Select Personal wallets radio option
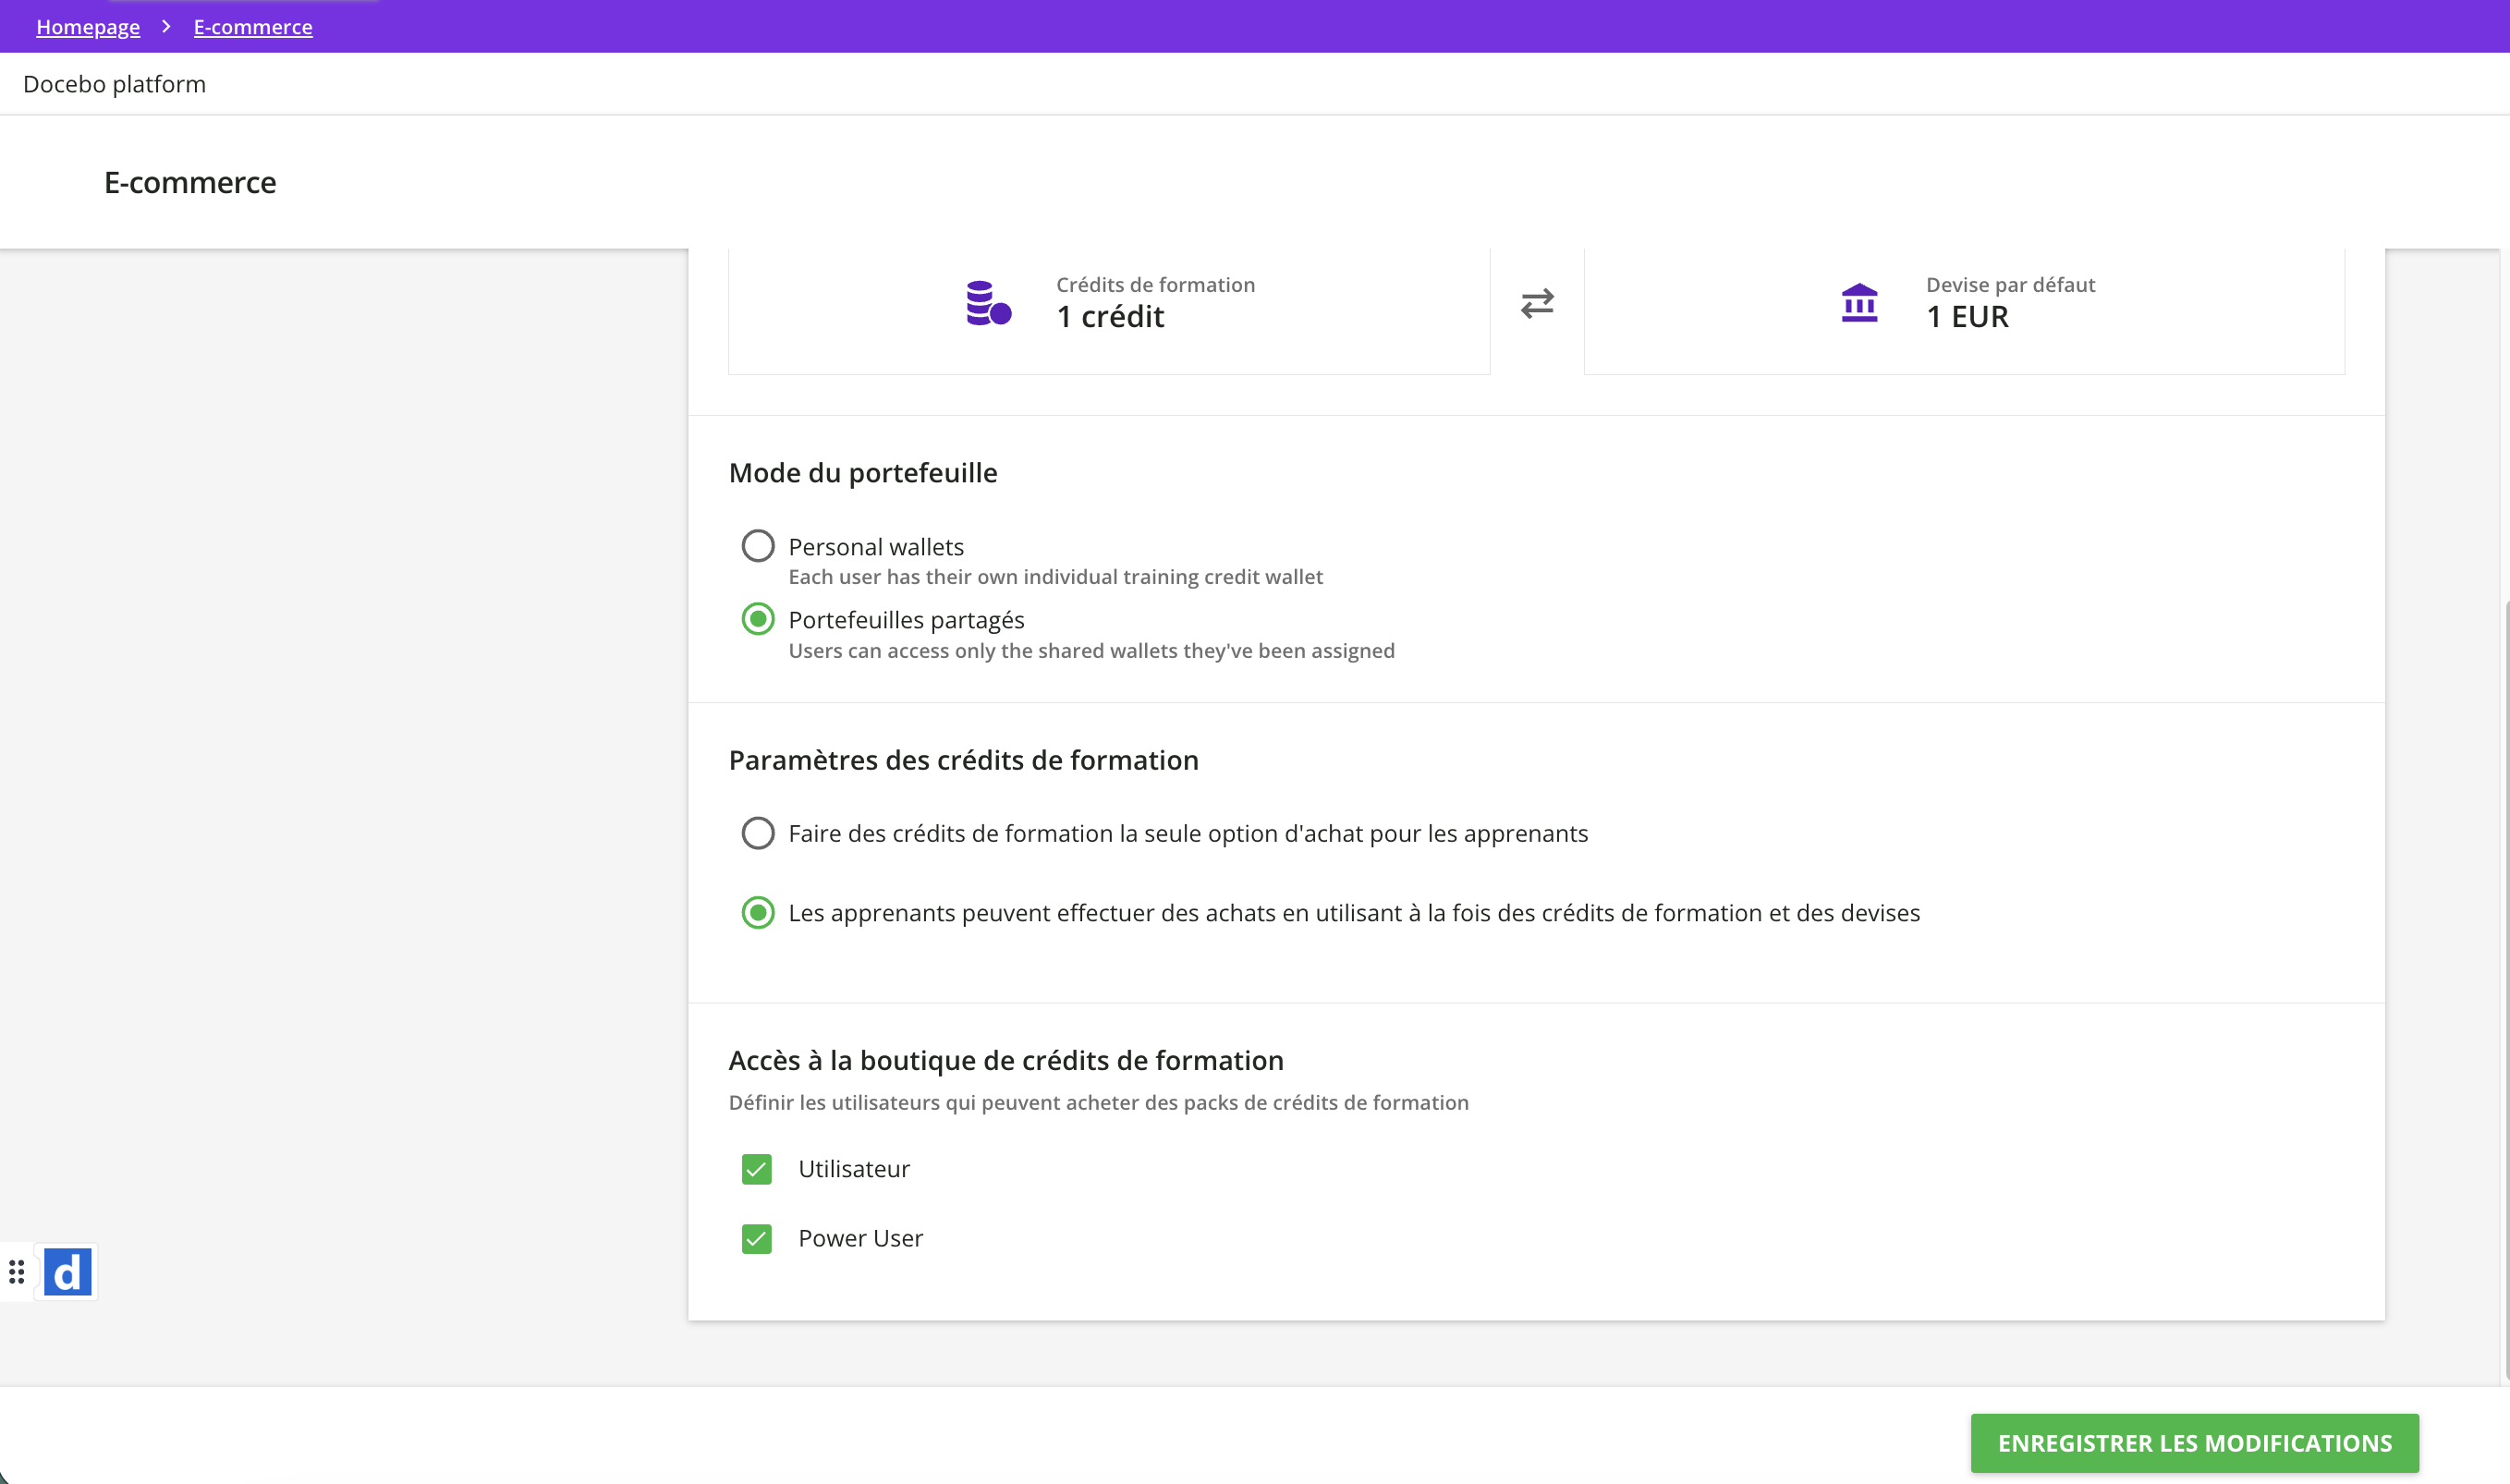 click(x=758, y=546)
